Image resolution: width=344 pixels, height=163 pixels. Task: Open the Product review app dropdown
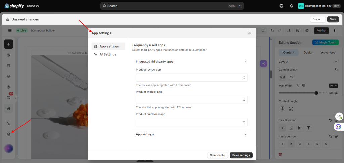192,78
